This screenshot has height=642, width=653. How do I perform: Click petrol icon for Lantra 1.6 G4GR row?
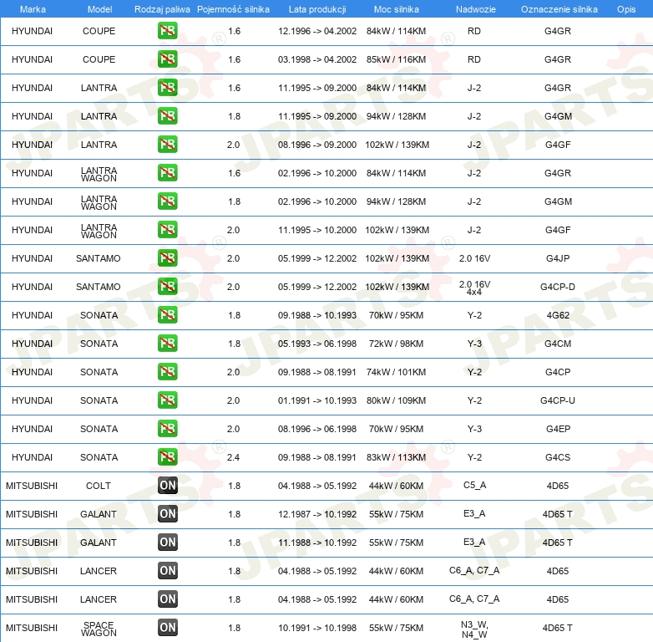(x=167, y=88)
